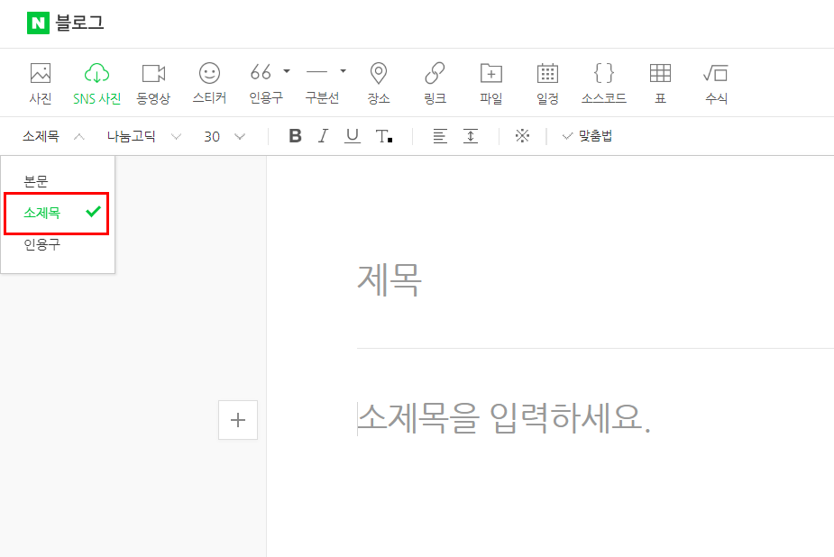Add a location with 장소

click(379, 84)
